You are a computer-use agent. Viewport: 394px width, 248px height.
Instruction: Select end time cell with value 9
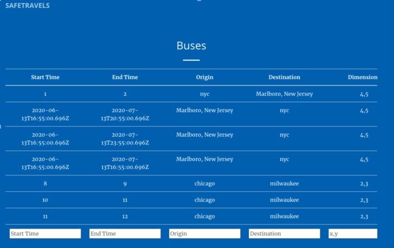[125, 184]
